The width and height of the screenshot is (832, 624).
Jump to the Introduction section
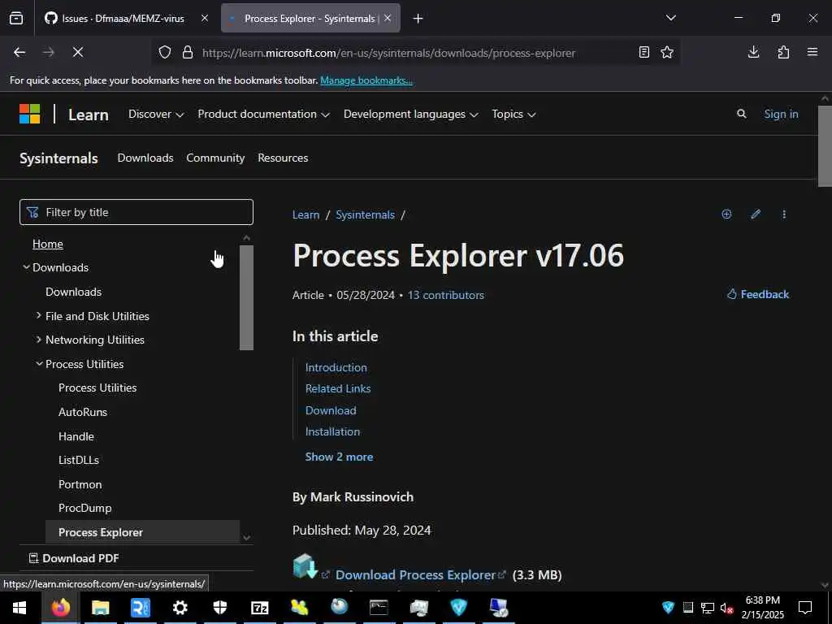click(336, 368)
